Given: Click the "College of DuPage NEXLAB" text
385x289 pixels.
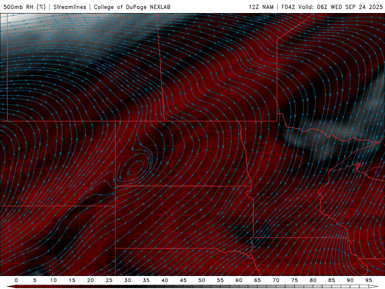Looking at the screenshot, I should pyautogui.click(x=132, y=7).
